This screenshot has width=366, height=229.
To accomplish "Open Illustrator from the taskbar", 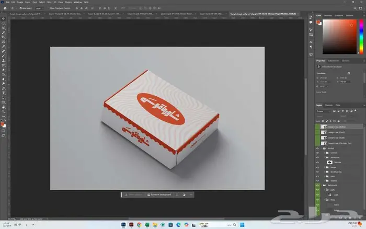I will pos(131,225).
